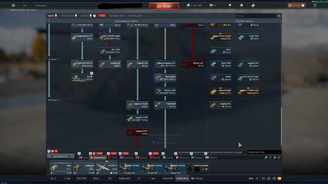Open the warbonds shield icon

coord(242,5)
